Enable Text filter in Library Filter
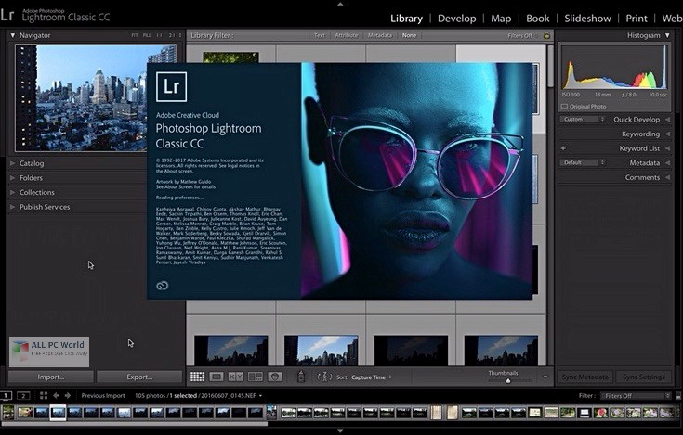 (x=320, y=35)
